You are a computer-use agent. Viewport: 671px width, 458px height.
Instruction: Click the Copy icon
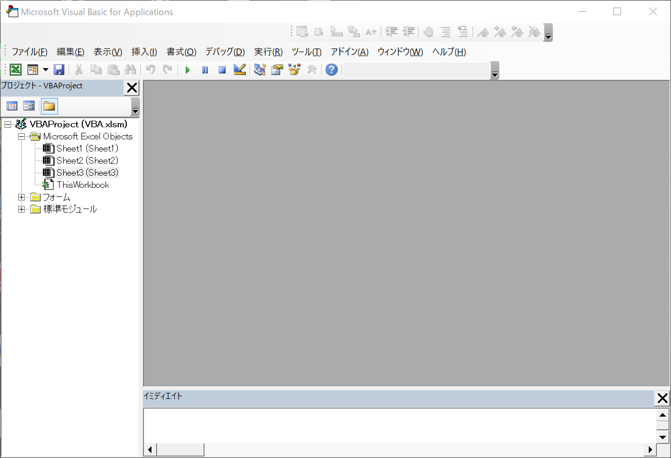pyautogui.click(x=96, y=70)
